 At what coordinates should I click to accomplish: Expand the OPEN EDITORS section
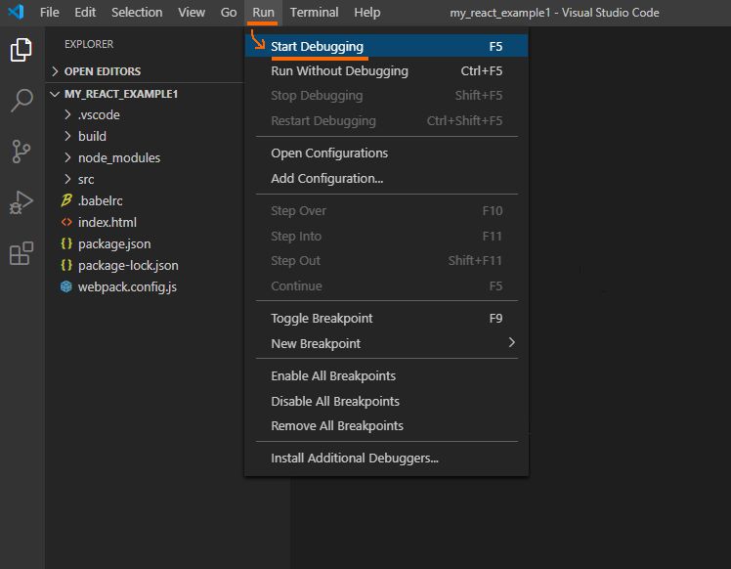click(x=102, y=71)
